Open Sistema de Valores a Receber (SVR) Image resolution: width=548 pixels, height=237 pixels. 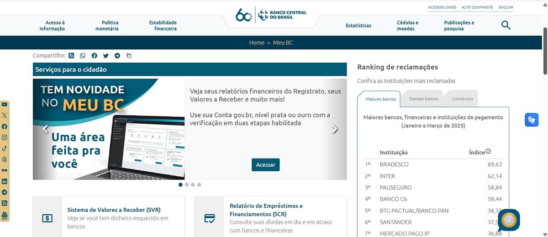tap(114, 210)
